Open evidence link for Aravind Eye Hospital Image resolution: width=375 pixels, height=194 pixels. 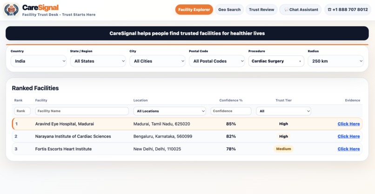348,124
